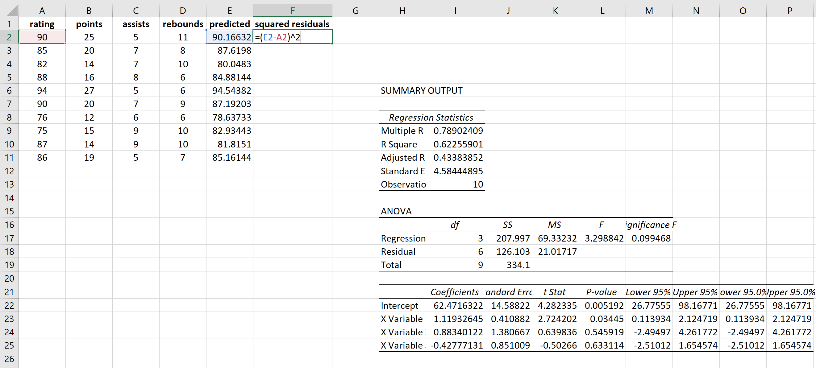Click the rebounds value 11 in row 2
This screenshot has height=368, width=816.
click(183, 37)
